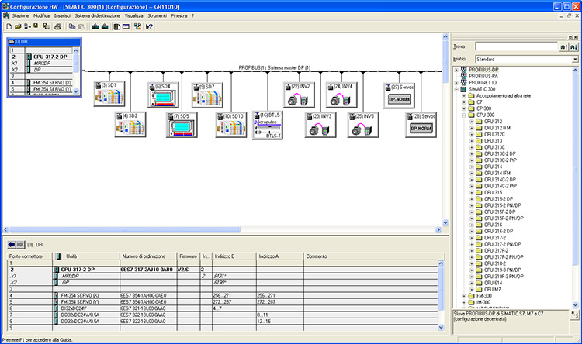
Task: Click the forward arrow above module table
Action: (20, 245)
